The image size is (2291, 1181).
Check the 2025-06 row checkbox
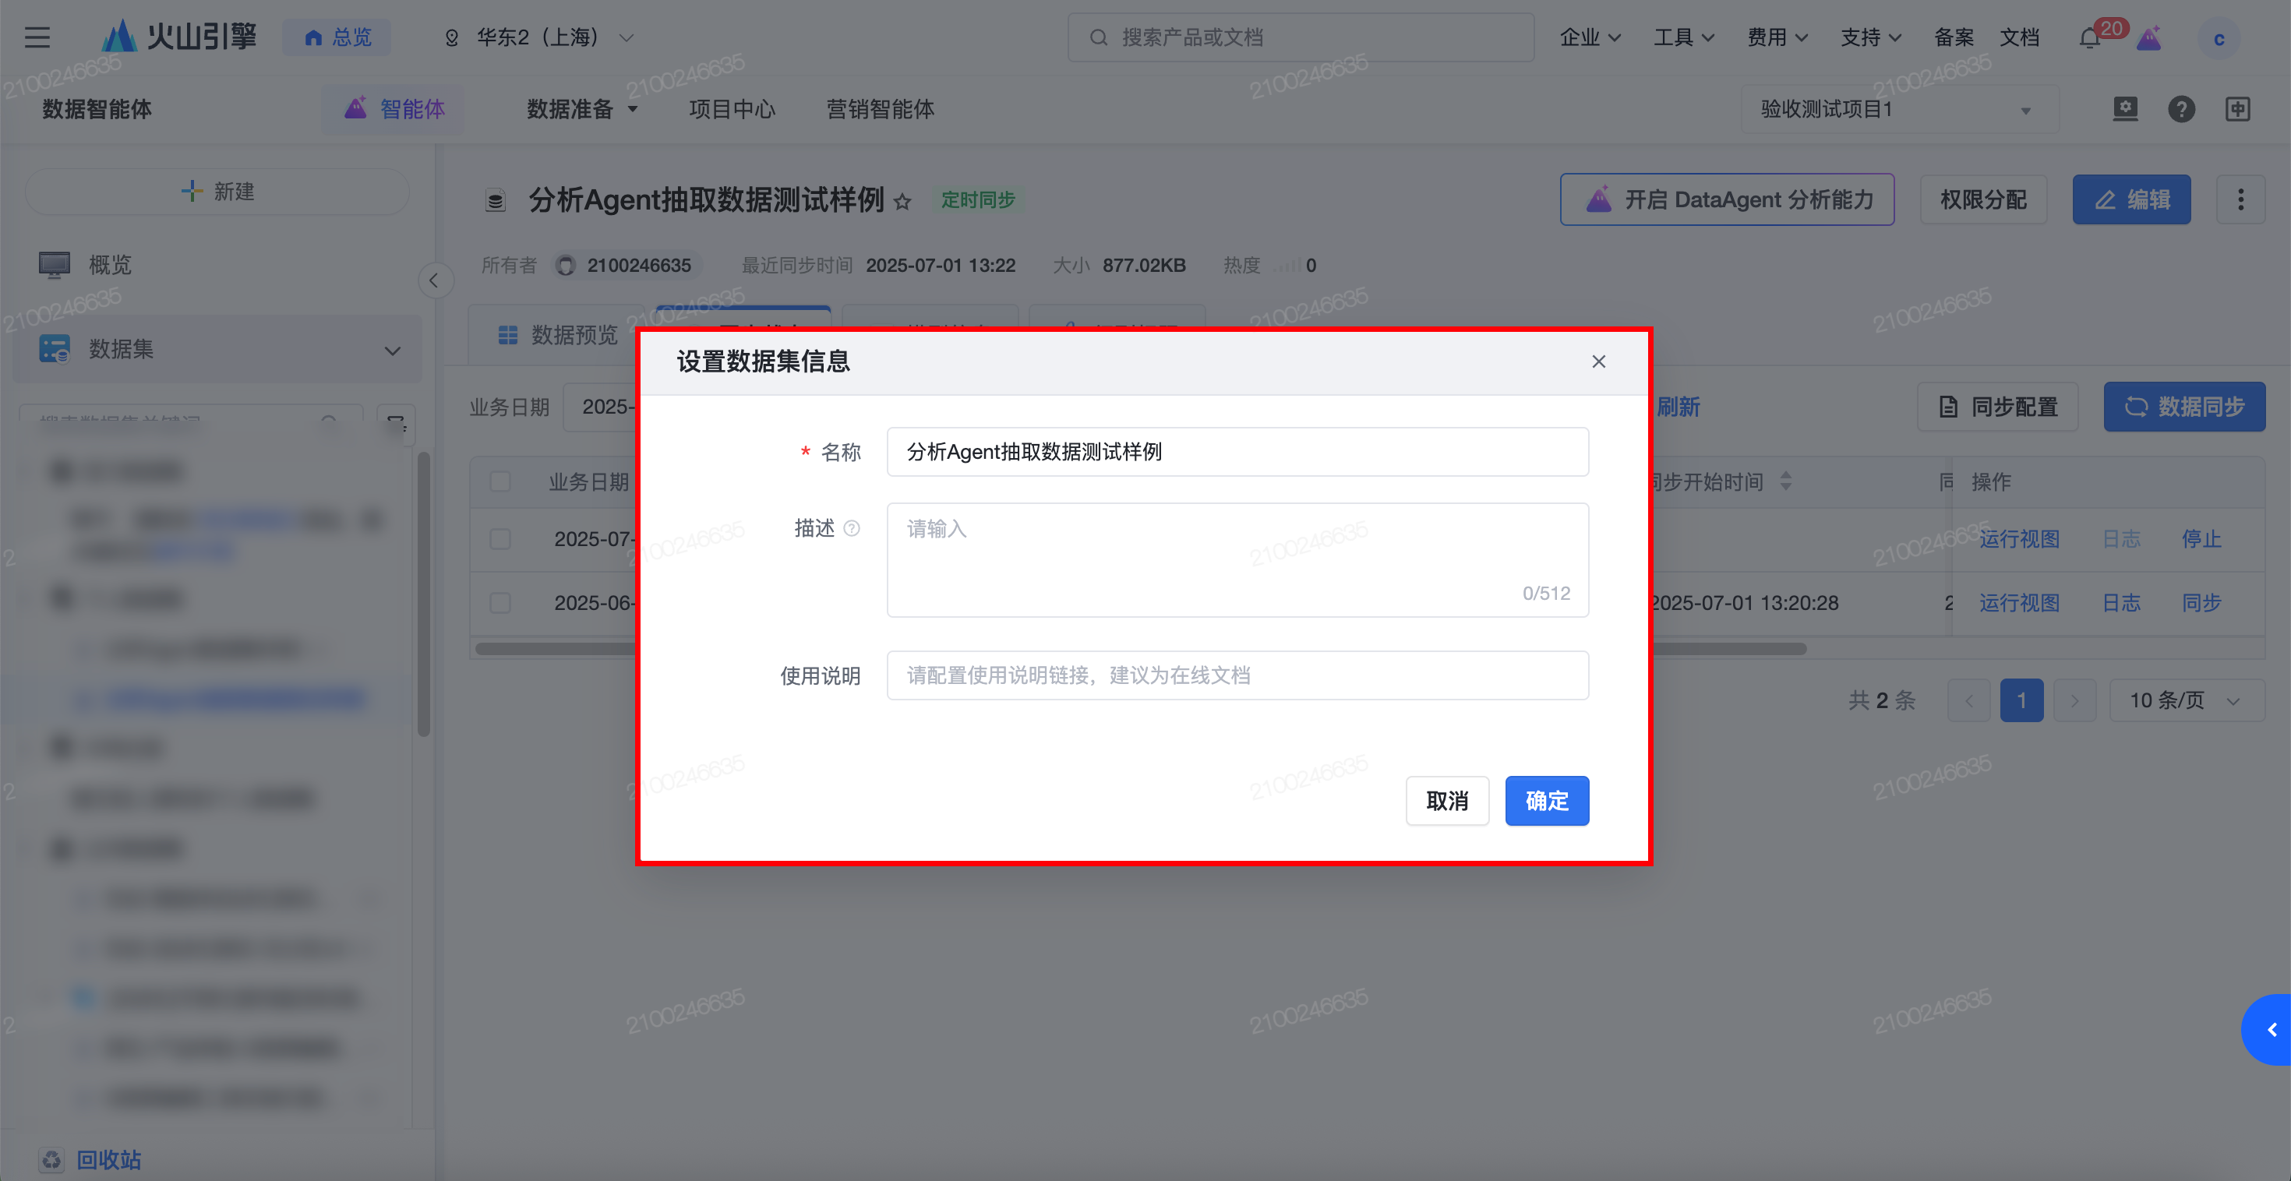point(500,603)
